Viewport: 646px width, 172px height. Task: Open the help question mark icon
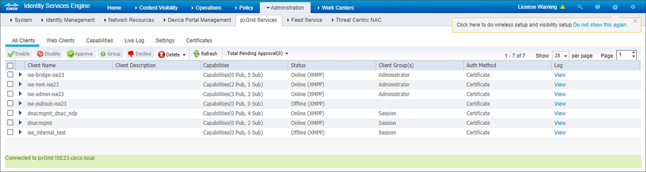click(x=598, y=7)
